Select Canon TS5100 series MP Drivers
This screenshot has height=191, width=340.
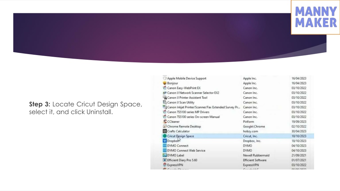pos(188,112)
